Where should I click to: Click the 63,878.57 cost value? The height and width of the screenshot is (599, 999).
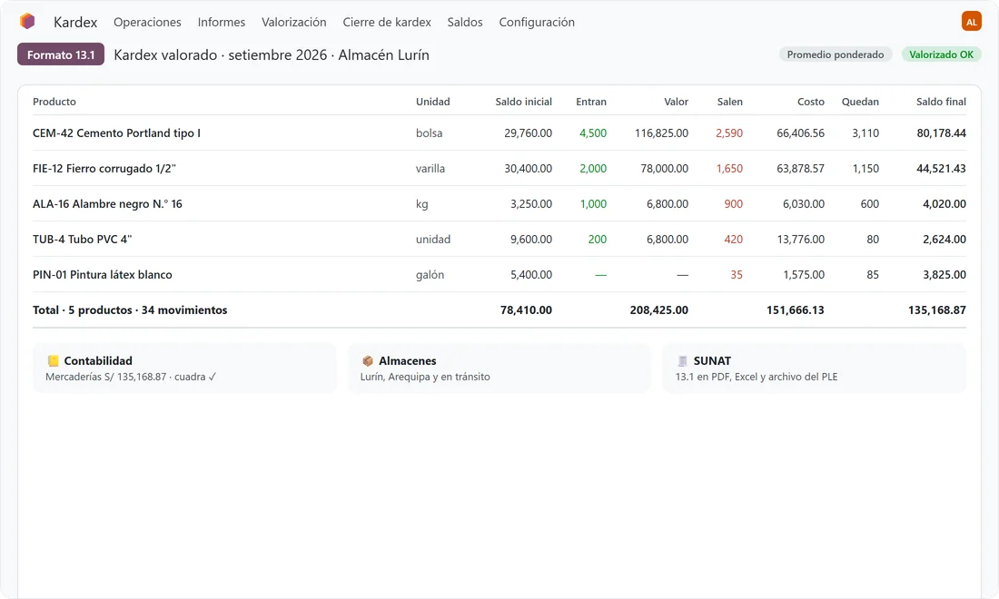point(800,169)
